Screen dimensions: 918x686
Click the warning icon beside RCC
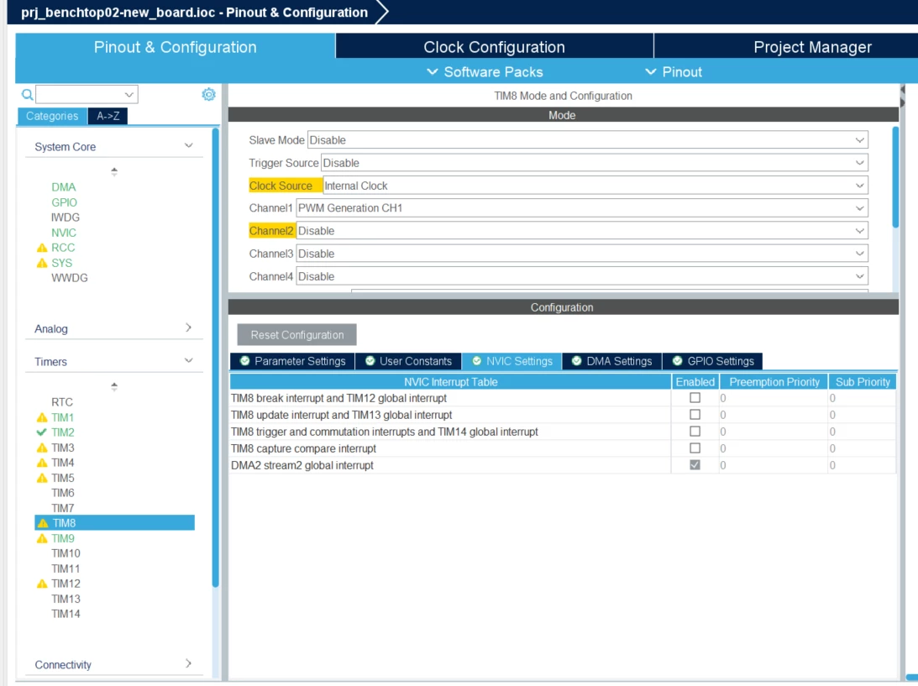coord(42,248)
